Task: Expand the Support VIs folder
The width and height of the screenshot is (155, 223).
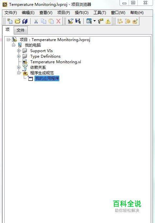Action: pos(19,51)
